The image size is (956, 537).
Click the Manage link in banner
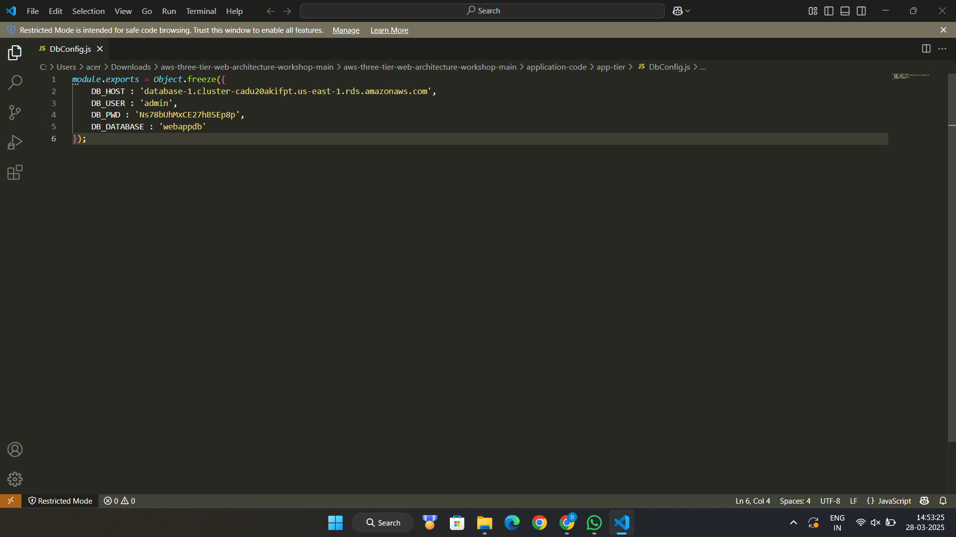tap(346, 30)
